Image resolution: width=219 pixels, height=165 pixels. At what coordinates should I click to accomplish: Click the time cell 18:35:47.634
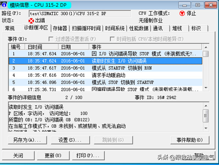tap(42, 54)
